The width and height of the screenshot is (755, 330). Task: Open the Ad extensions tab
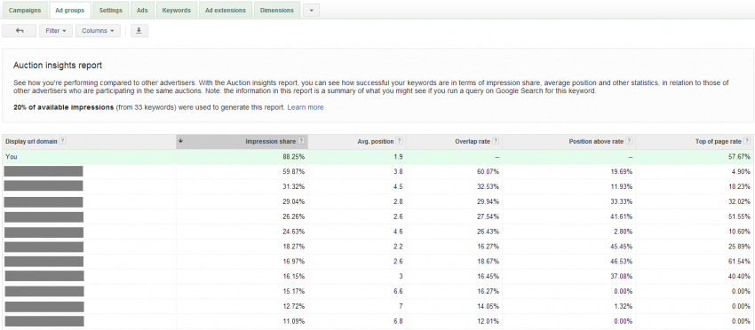226,10
